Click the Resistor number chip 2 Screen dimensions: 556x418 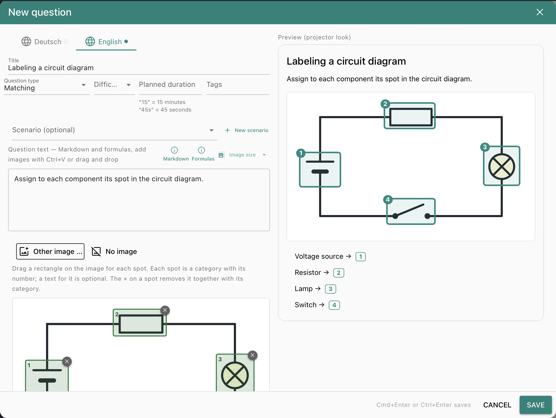[339, 273]
